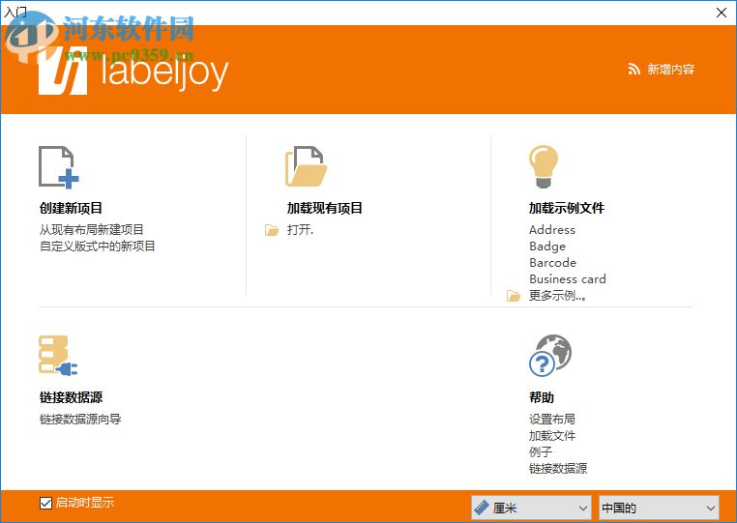Open 例子 help topic
The height and width of the screenshot is (523, 737).
[x=541, y=452]
